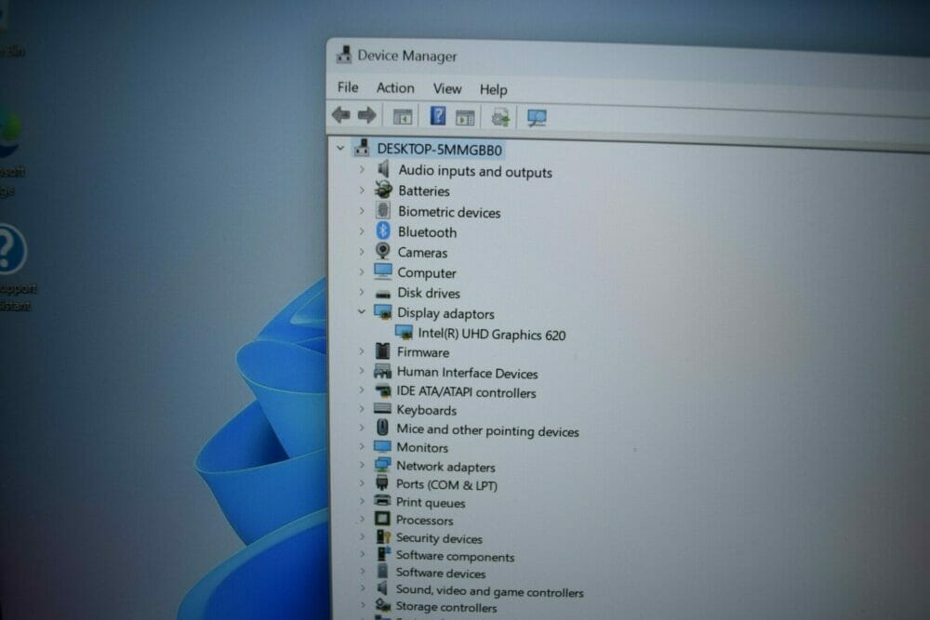Click the Print queues printer icon
Viewport: 930px width, 620px height.
[382, 501]
